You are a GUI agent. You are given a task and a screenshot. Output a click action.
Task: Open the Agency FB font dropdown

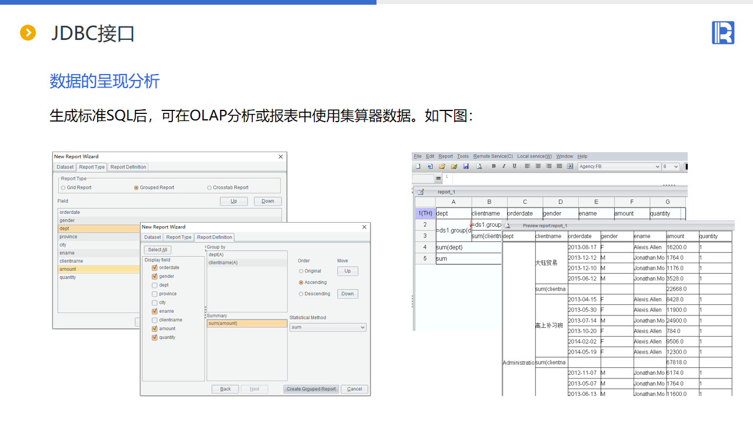tap(619, 166)
